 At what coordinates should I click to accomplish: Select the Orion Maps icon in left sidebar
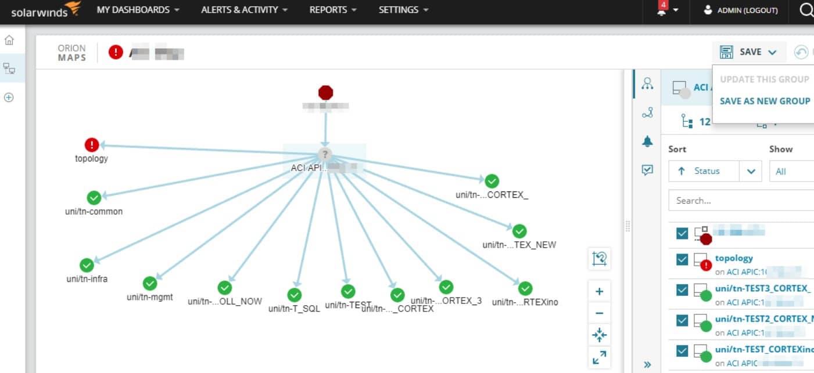[x=9, y=68]
